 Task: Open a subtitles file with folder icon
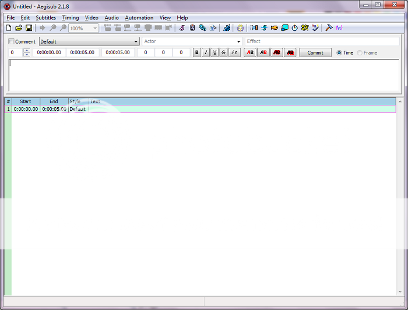tap(19, 28)
